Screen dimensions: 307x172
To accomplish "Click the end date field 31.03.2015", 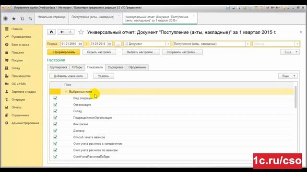I will 98,44.
